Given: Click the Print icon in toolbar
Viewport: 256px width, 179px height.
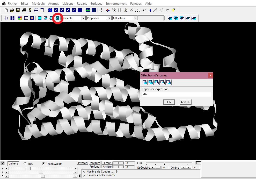Looking at the screenshot, I should [24, 10].
